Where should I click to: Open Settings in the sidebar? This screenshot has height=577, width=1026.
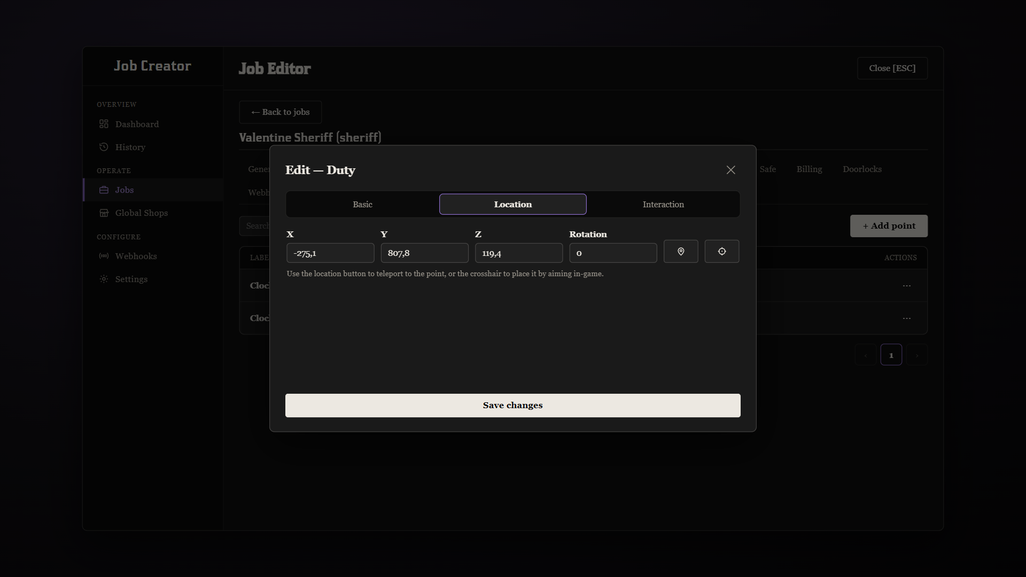(x=153, y=279)
